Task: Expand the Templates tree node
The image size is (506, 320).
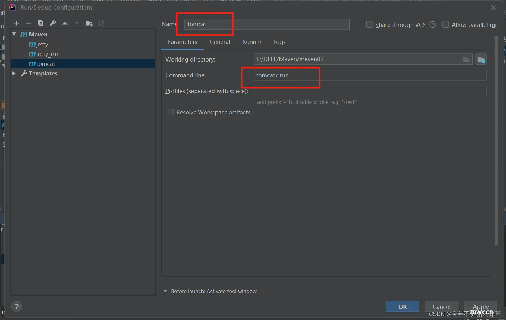Action: 14,73
